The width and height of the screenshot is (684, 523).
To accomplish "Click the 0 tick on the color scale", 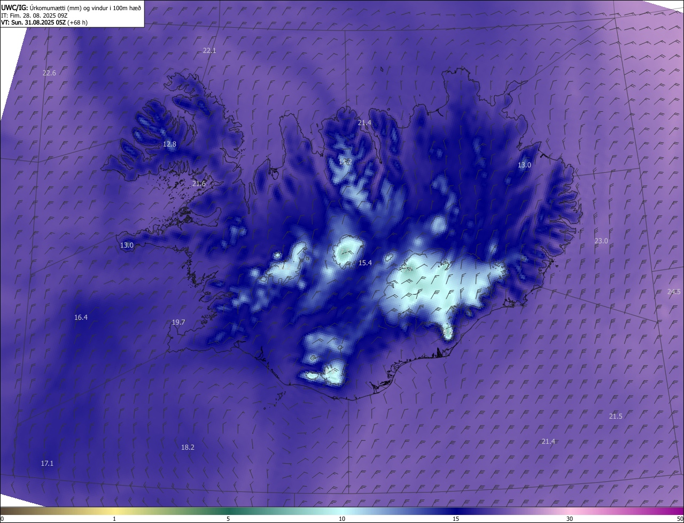I will (2, 519).
